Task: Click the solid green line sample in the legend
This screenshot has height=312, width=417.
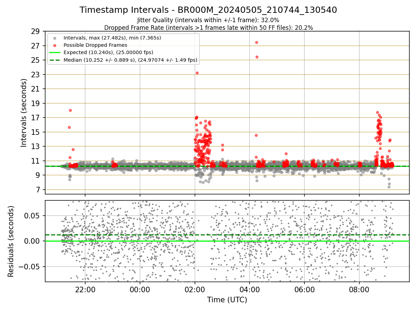Action: [x=55, y=52]
